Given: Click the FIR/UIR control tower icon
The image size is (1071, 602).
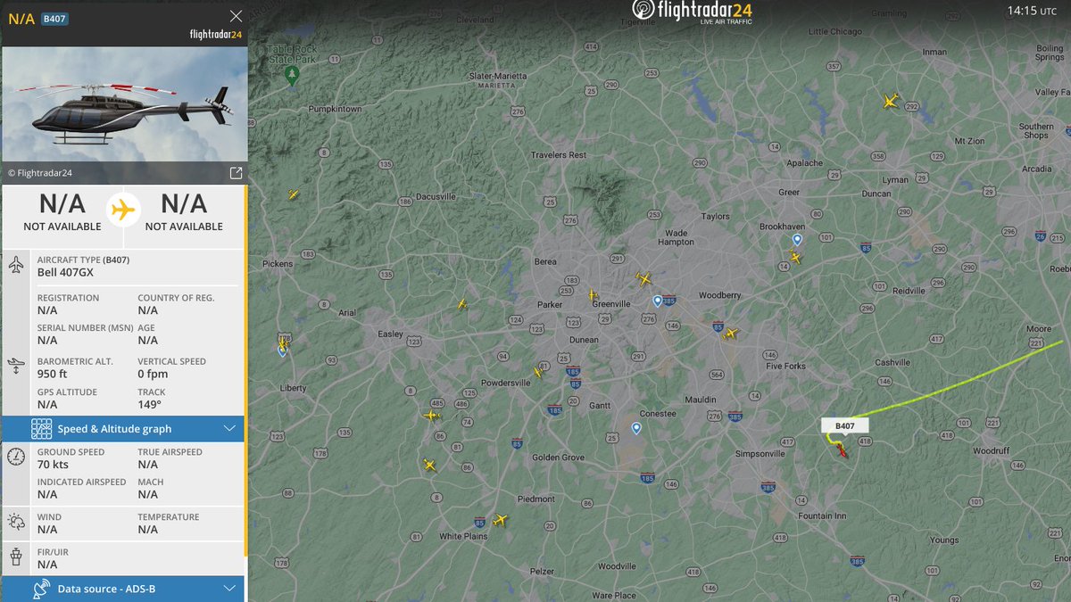Looking at the screenshot, I should click(16, 557).
